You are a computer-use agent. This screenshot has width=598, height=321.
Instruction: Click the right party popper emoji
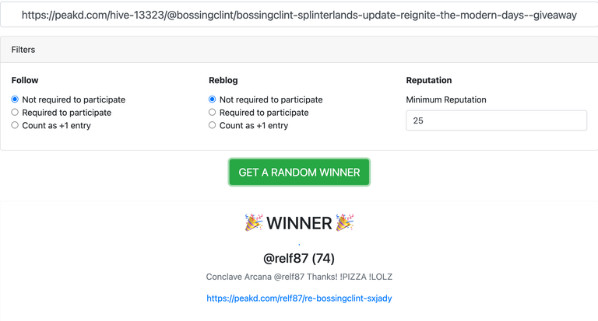coord(345,223)
